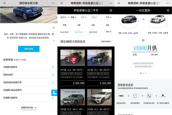Close the 限时购车新方案 page with X
Screen dimensions: 172x115
pyautogui.click(x=4, y=3)
